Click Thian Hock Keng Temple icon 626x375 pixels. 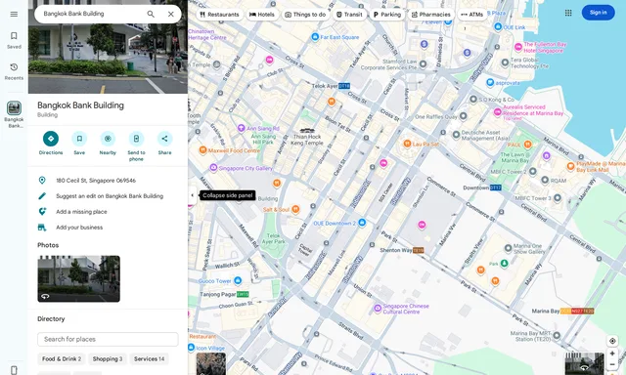(307, 130)
